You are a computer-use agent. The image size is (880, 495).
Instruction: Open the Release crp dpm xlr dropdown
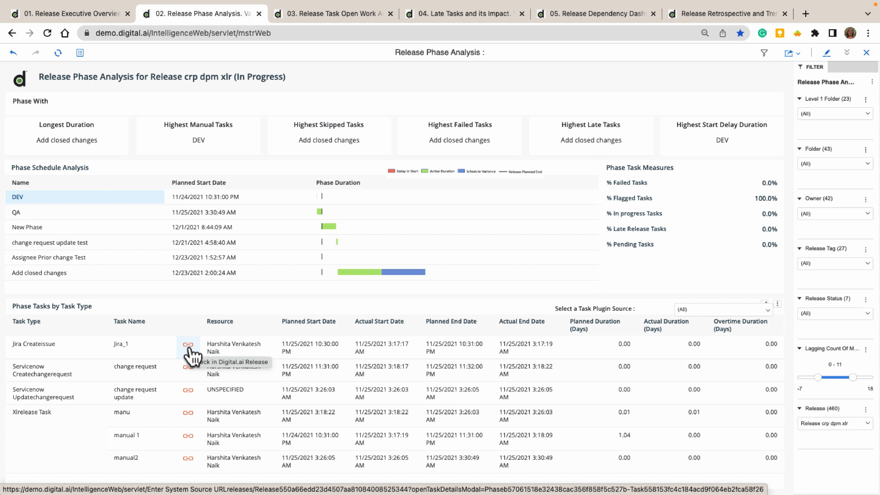pyautogui.click(x=834, y=423)
